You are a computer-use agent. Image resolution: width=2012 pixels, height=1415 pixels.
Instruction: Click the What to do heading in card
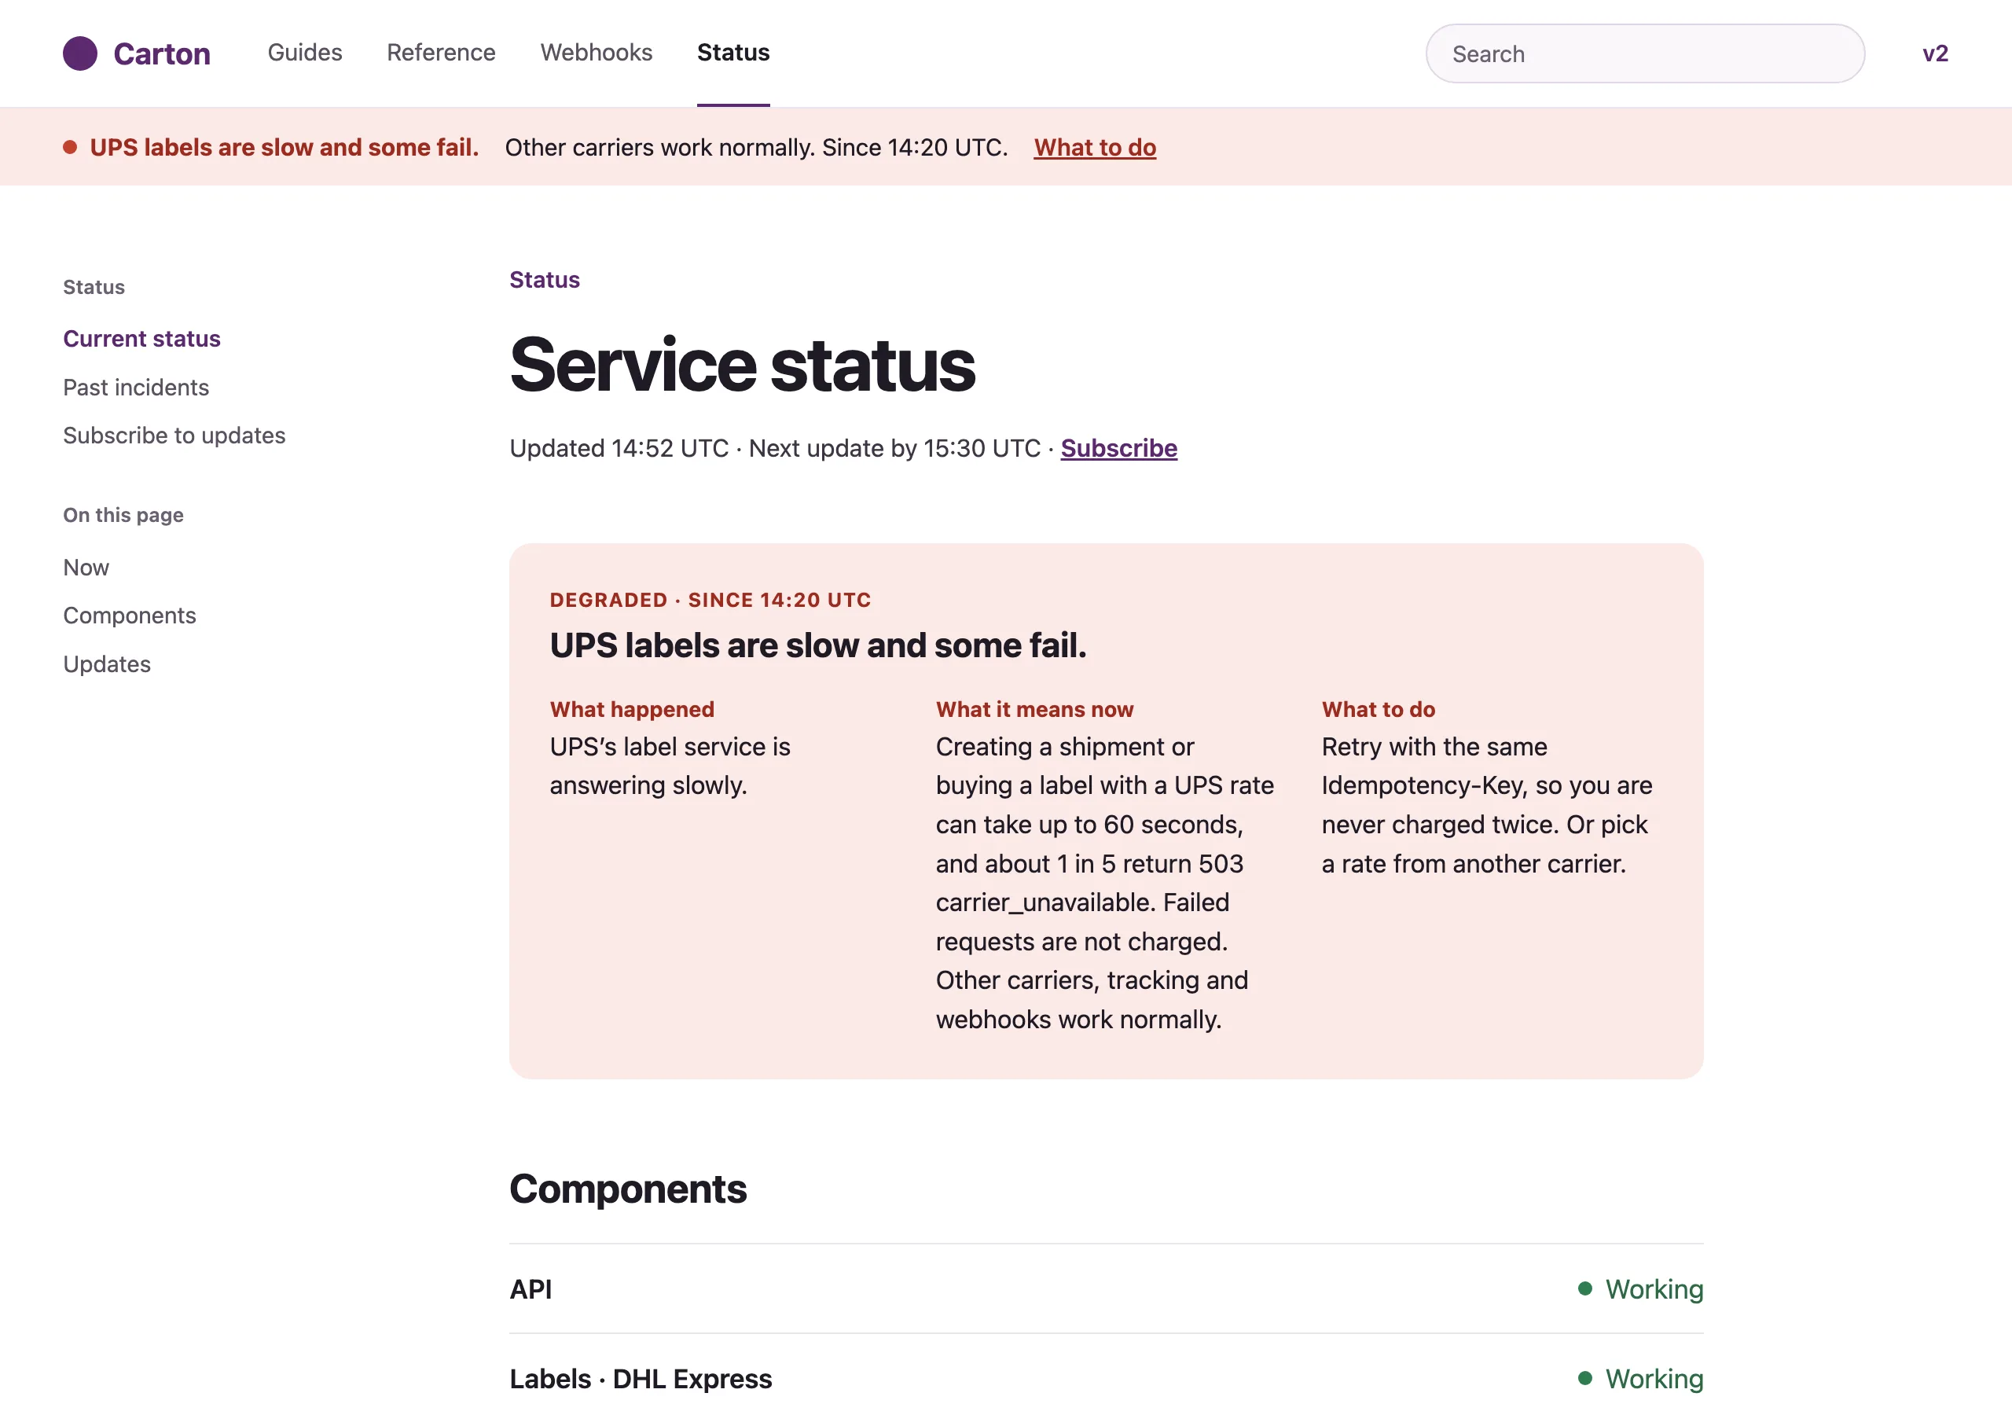coord(1378,709)
